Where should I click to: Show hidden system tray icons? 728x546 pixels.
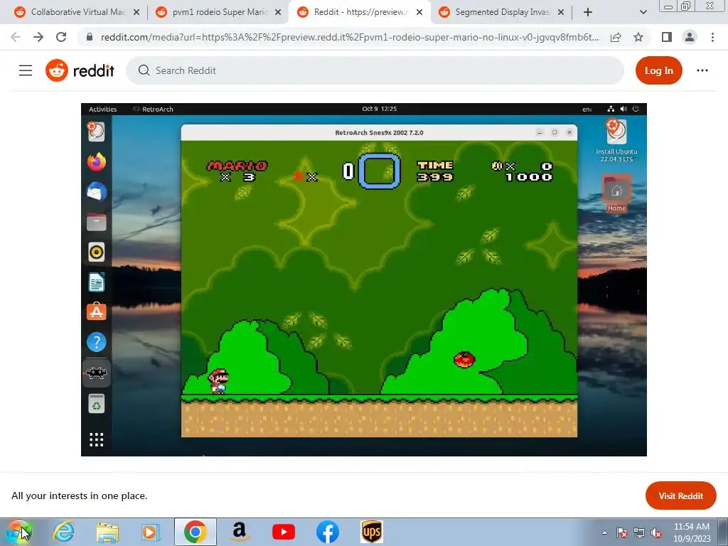click(604, 532)
